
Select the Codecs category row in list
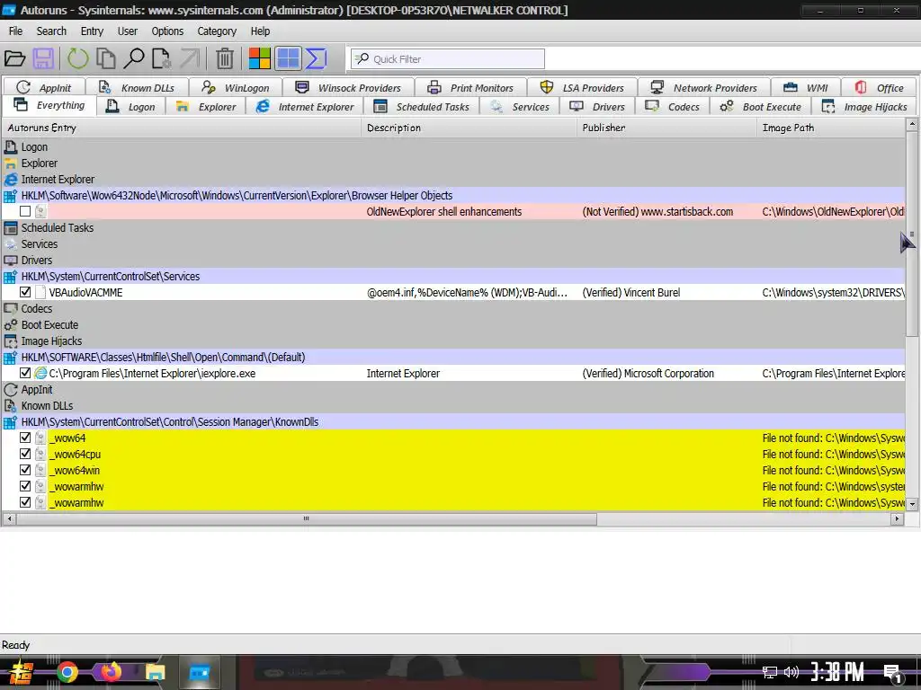click(453, 309)
